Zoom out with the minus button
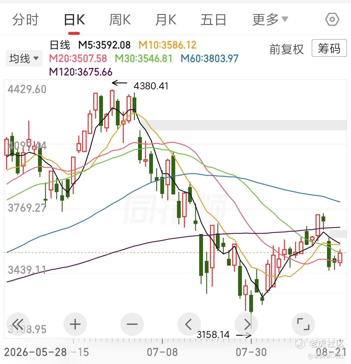Screen dimensions: 351x364 coord(132,324)
